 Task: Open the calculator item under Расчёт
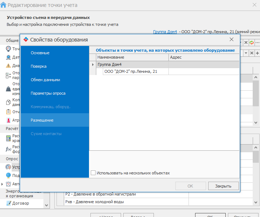click(8, 138)
